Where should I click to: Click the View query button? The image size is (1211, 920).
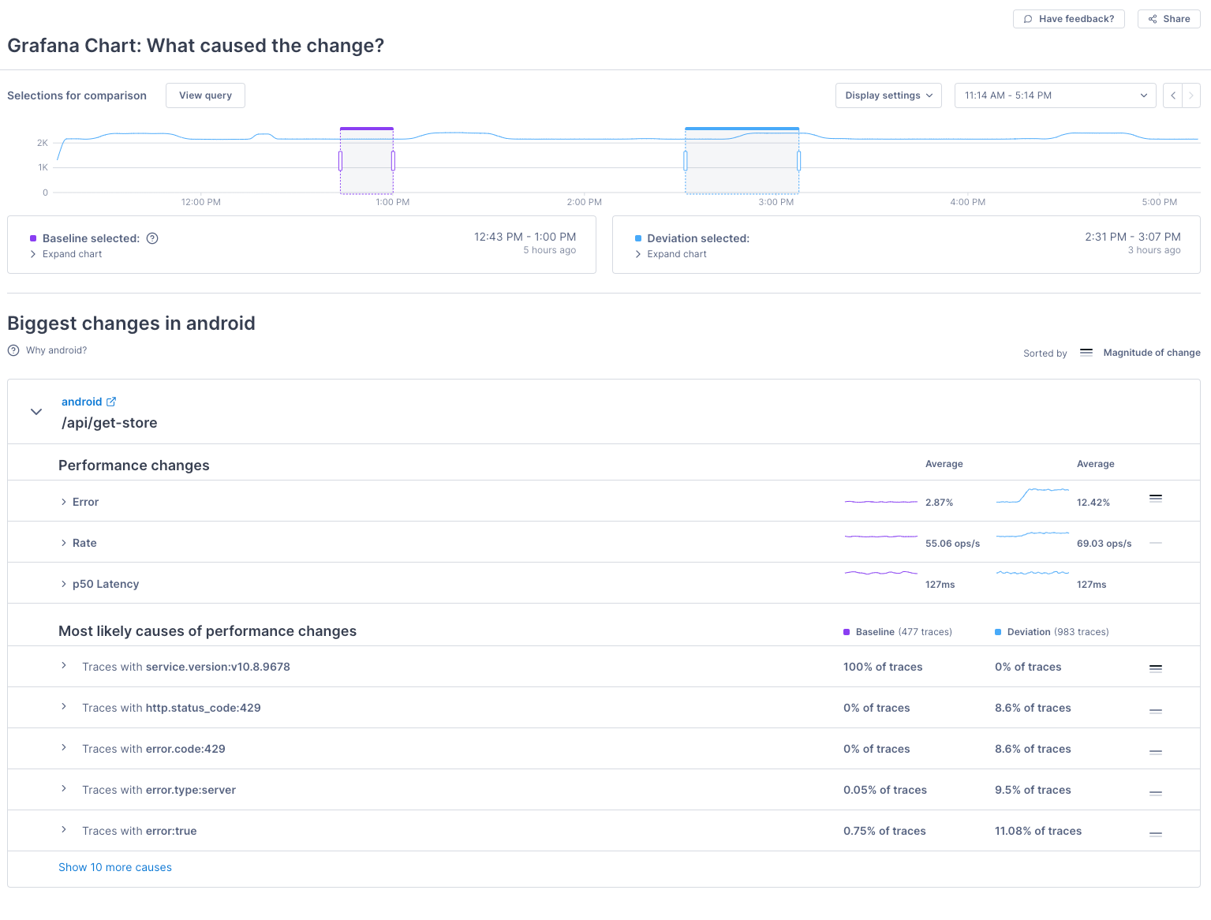click(x=205, y=95)
